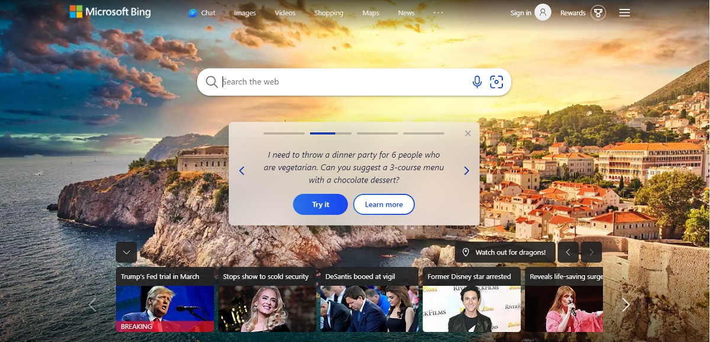Open the Images tab
The height and width of the screenshot is (342, 710).
tap(245, 13)
